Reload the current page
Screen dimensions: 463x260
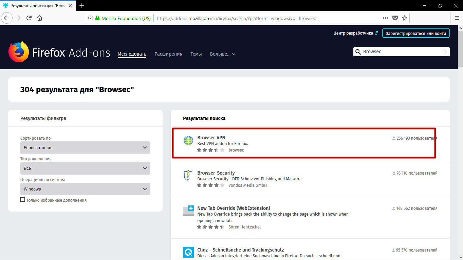click(29, 18)
